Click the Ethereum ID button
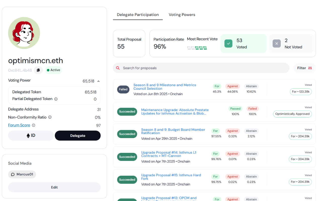Viewport: 322px width, 201px height. click(x=31, y=136)
